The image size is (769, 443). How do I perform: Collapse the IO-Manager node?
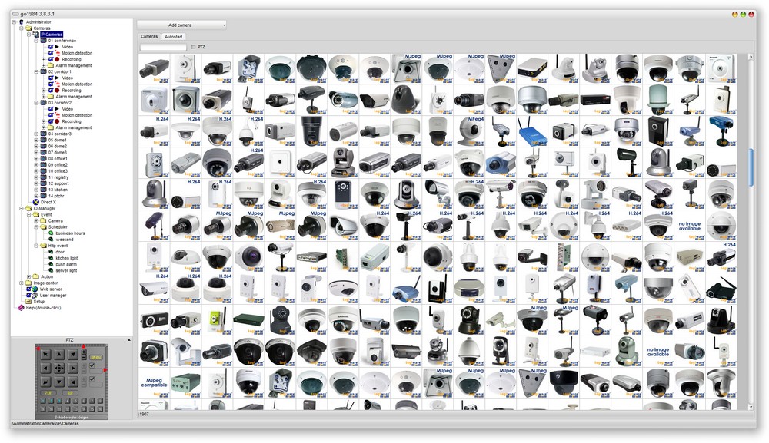point(22,208)
